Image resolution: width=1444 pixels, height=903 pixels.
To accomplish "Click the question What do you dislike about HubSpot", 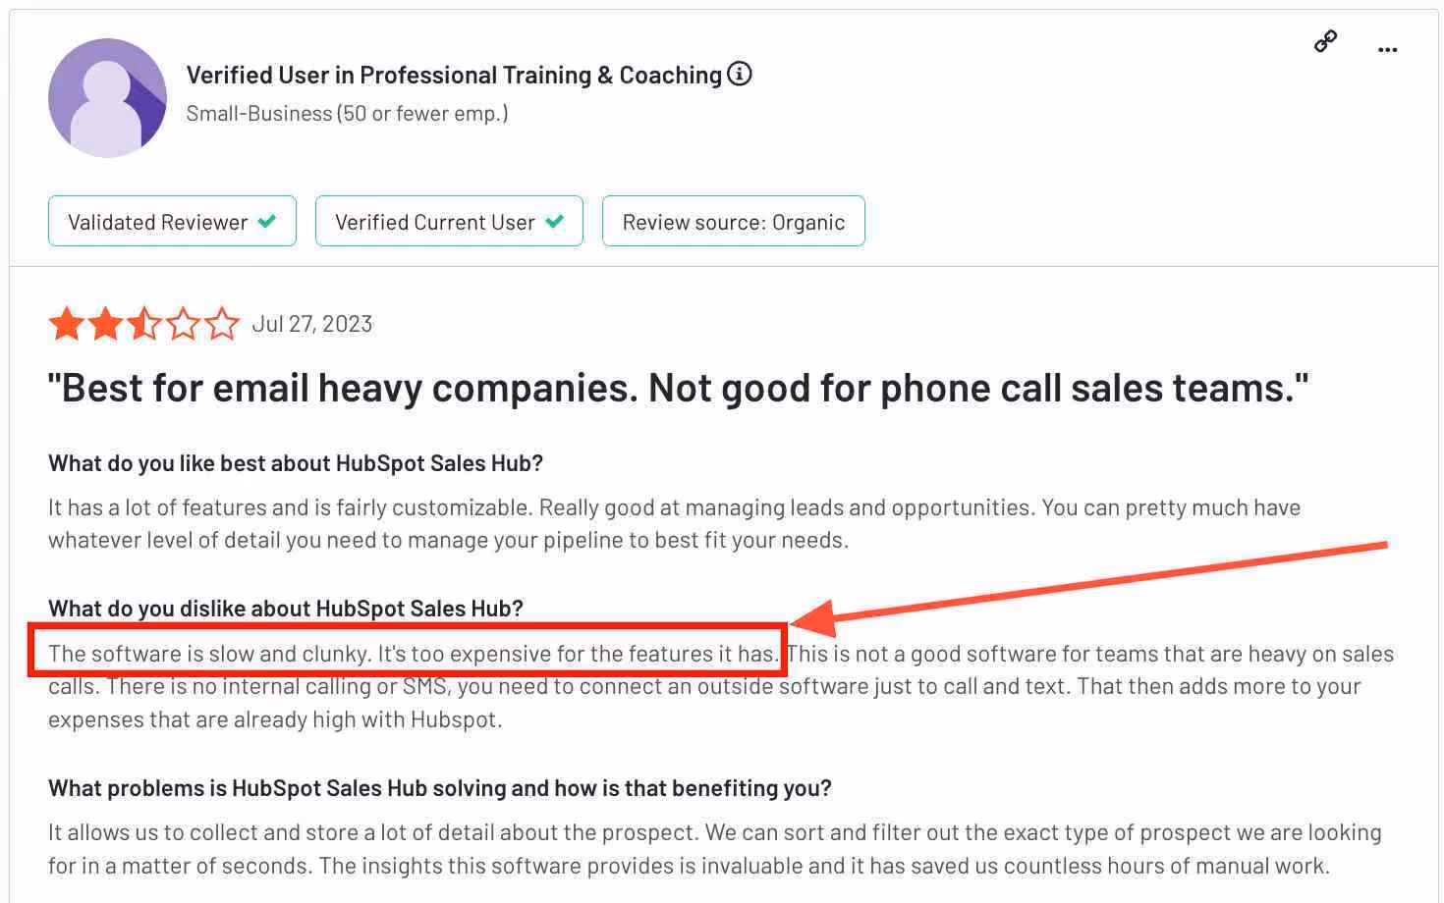I will [x=286, y=609].
